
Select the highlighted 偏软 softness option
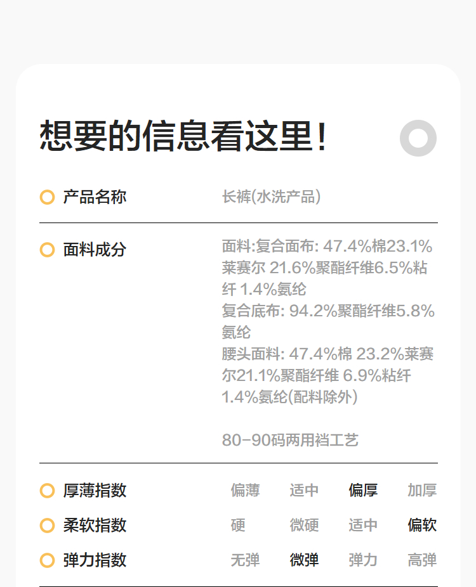[x=422, y=526]
